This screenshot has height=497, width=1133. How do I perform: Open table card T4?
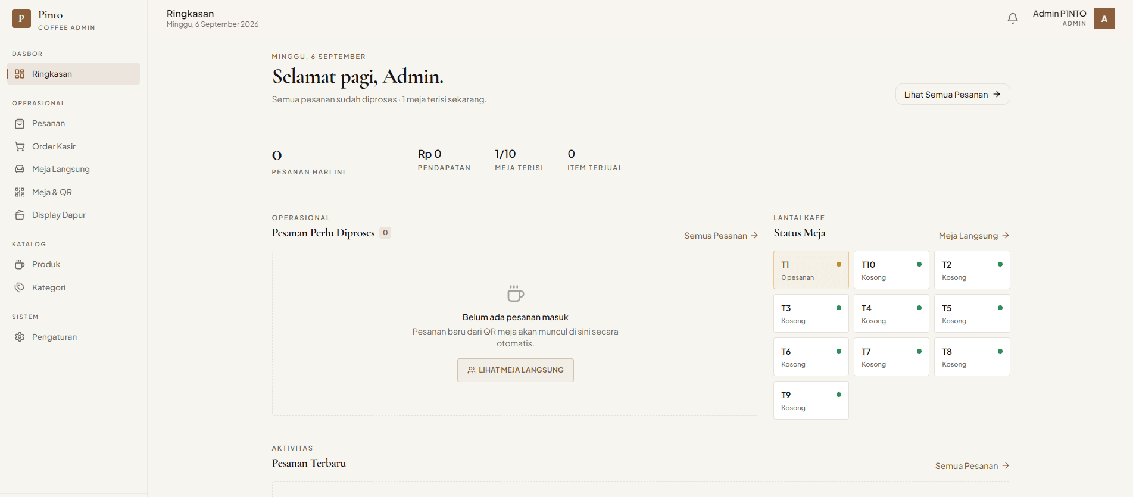891,314
